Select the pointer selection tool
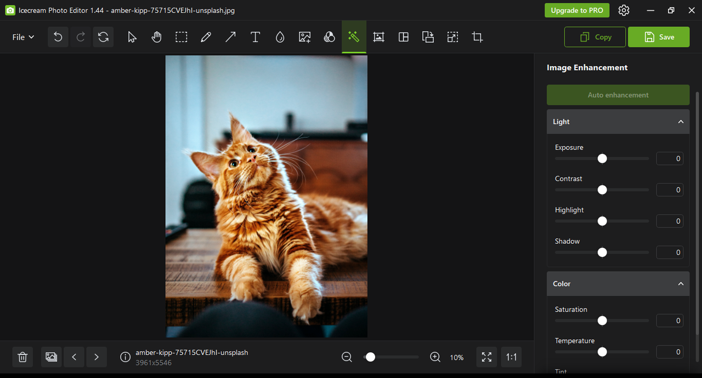Screen dimensions: 702x378 132,37
